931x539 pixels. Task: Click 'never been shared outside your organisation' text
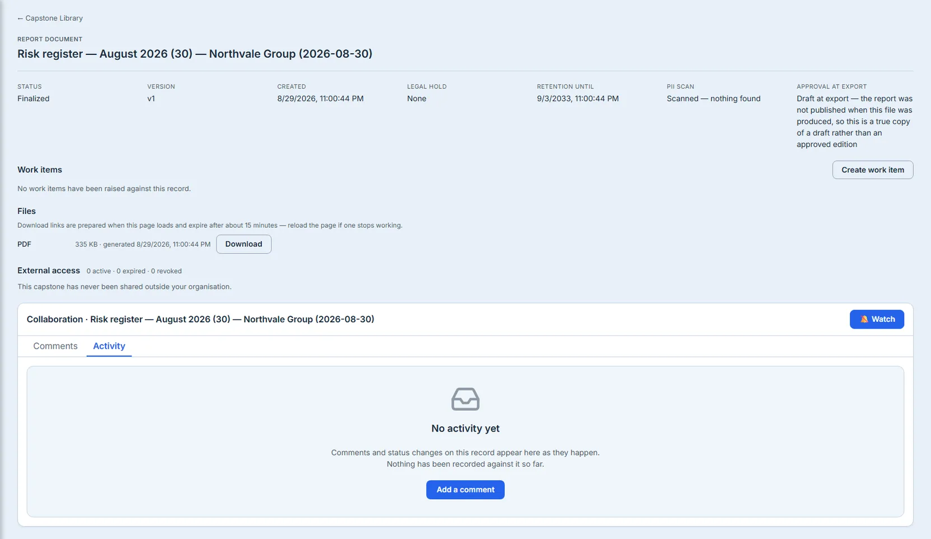click(124, 287)
